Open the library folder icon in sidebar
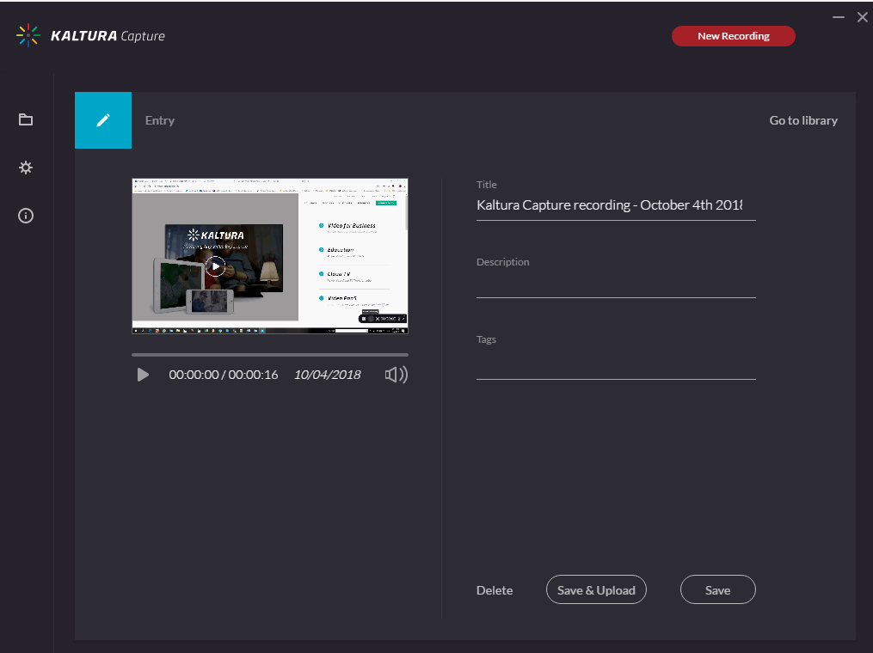 coord(26,119)
